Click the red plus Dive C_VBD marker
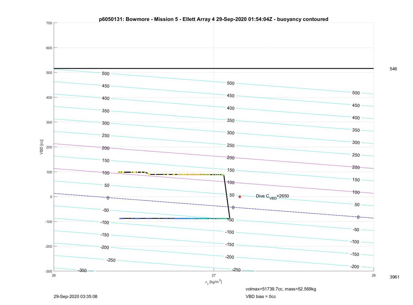This screenshot has height=305, width=413. point(240,197)
